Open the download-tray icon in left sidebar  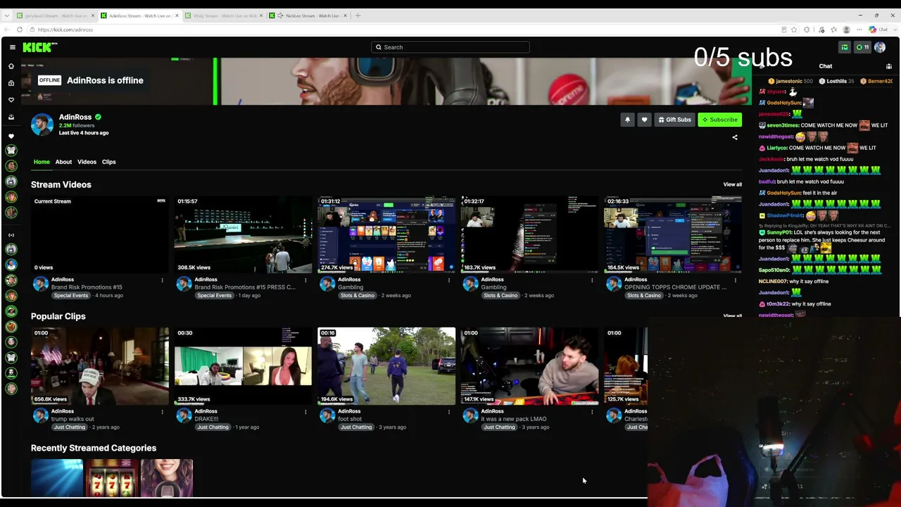pos(11,117)
